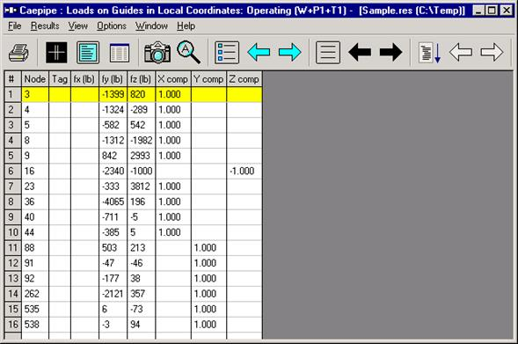
Task: Click the solid black right arrow
Action: pos(390,52)
